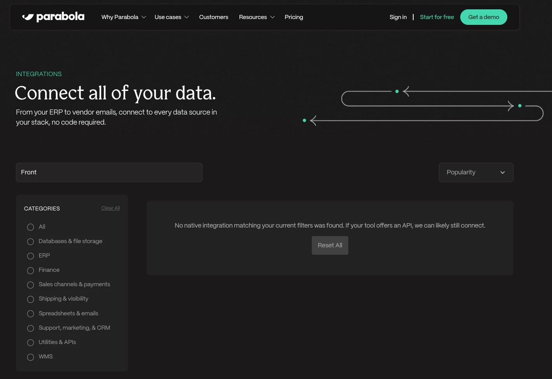Select Spreadsheets & emails category
Screen dimensions: 552x379
[x=63, y=313]
